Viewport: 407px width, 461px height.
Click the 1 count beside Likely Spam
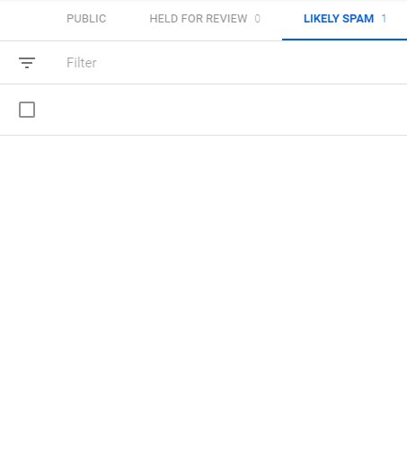[384, 19]
